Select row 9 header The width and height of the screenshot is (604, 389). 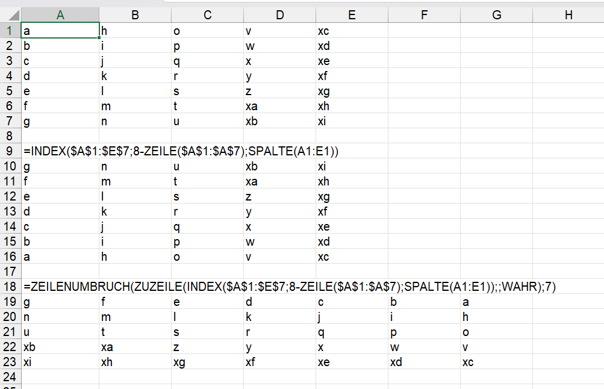point(10,151)
